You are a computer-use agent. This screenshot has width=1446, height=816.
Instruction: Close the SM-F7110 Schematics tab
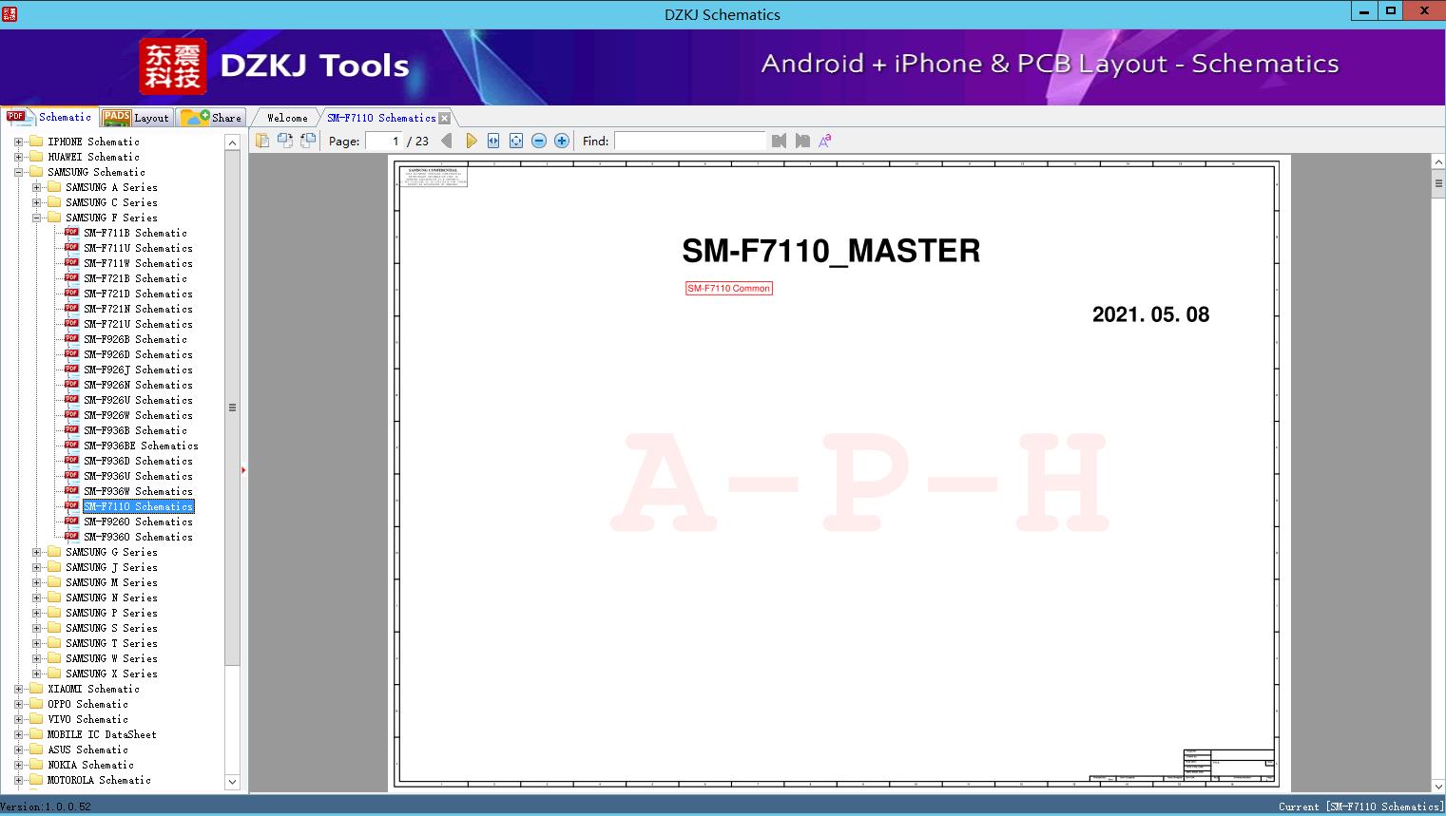[x=444, y=118]
